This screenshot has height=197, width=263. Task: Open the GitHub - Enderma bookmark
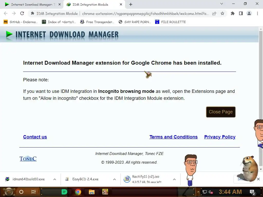pos(21,22)
